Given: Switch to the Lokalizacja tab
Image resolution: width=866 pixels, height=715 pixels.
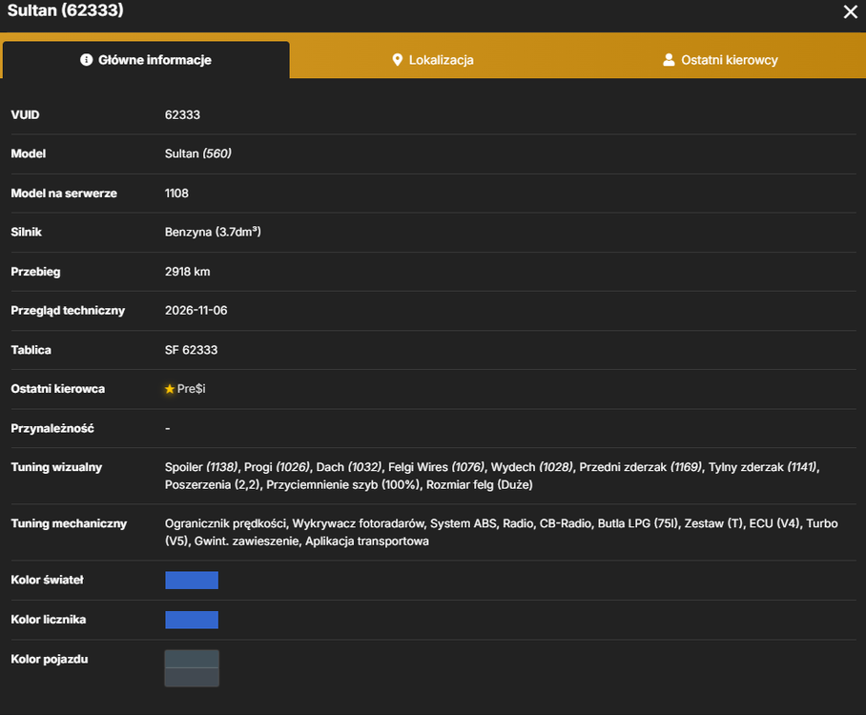Looking at the screenshot, I should tap(433, 60).
